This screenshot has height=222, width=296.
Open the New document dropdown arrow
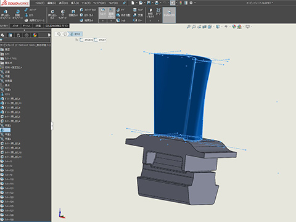click(136, 3)
